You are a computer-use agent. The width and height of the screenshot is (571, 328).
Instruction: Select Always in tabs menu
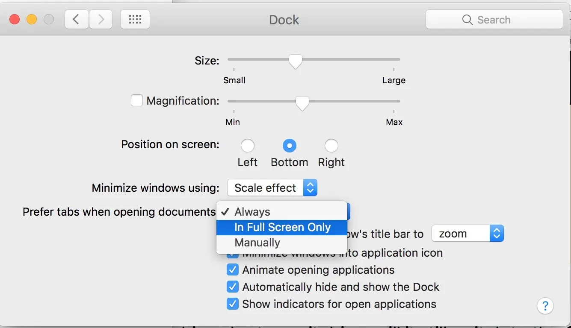tap(252, 212)
